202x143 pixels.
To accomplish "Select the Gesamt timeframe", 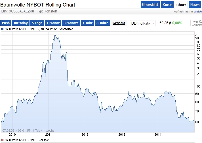I will pyautogui.click(x=119, y=23).
